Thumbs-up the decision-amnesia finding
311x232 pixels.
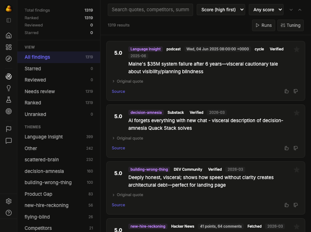286,148
